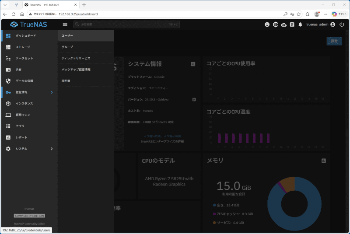Open the truenas_admin account menu
Viewport: 350px width, 234px height.
click(x=321, y=24)
